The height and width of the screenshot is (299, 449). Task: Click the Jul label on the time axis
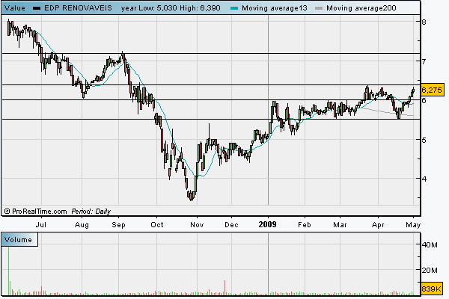click(x=41, y=225)
